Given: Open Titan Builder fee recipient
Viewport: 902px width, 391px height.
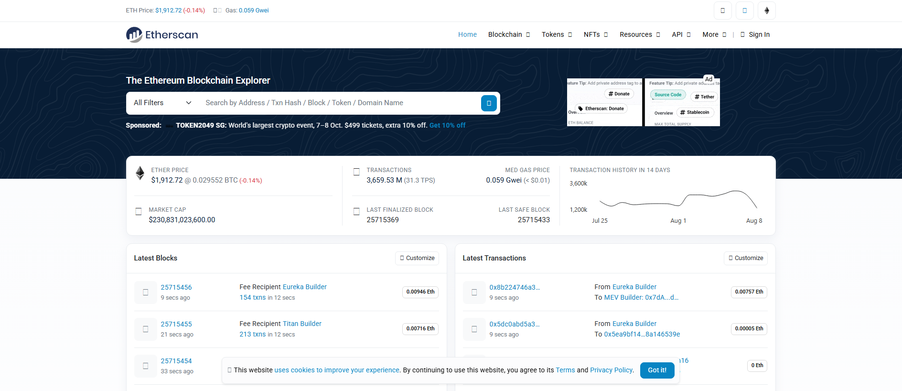Looking at the screenshot, I should (x=302, y=324).
